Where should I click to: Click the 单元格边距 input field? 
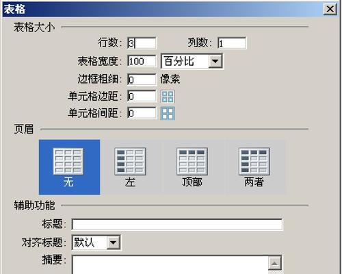[x=142, y=97]
